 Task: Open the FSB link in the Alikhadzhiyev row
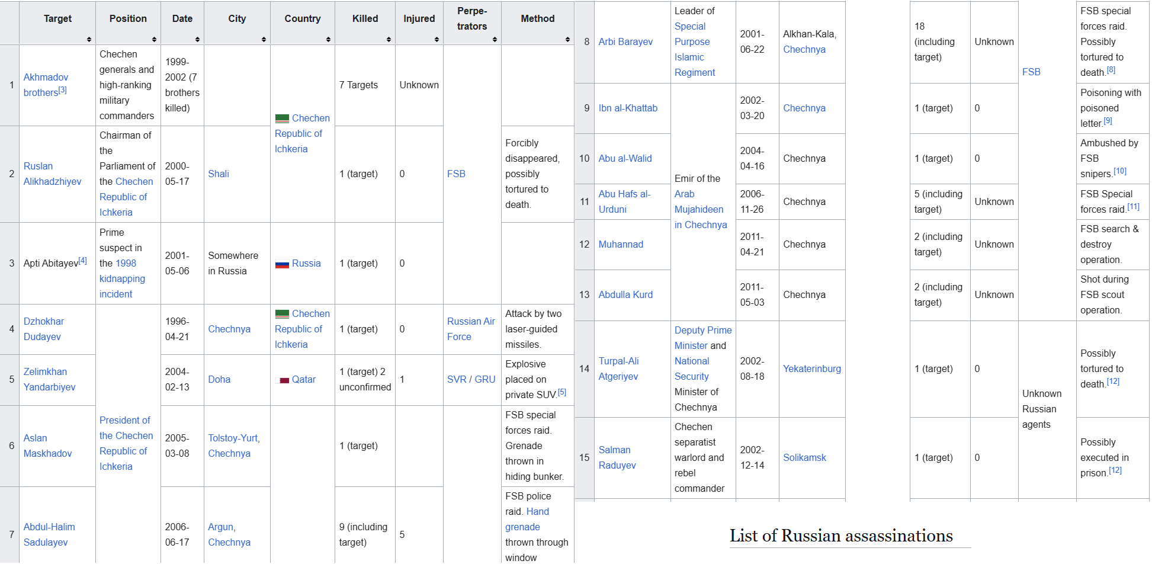click(456, 174)
